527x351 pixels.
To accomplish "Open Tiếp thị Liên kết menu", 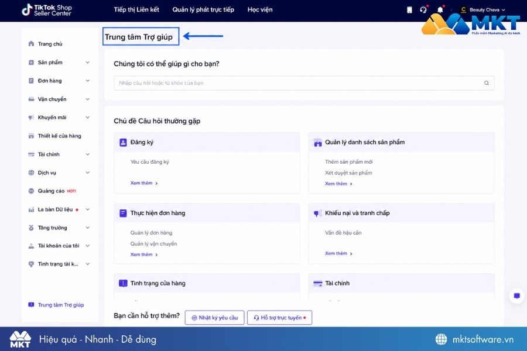I will point(136,10).
